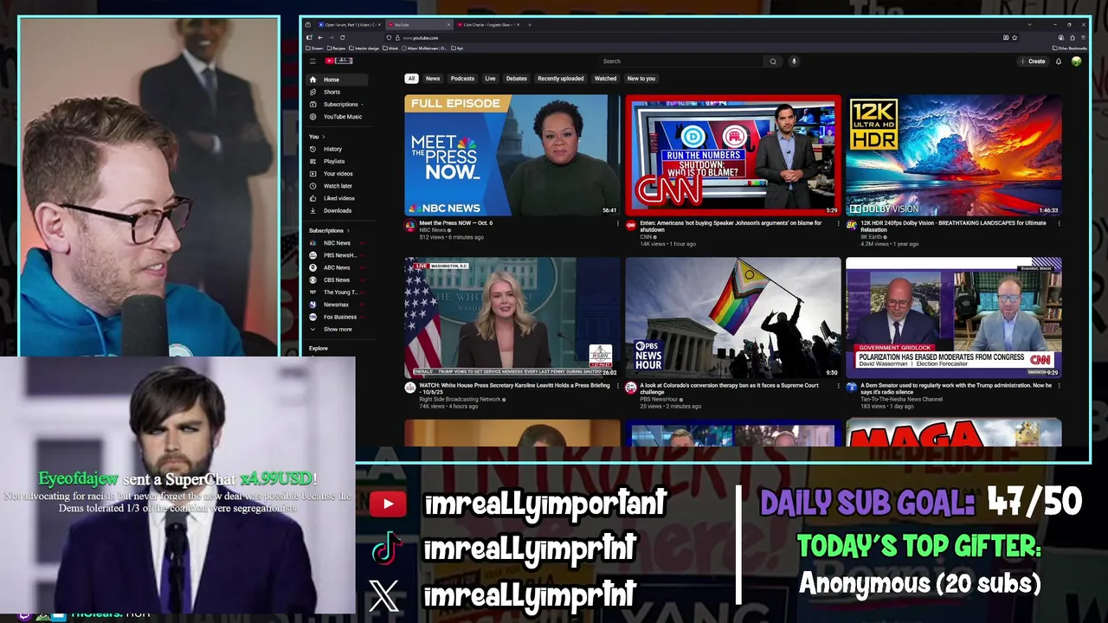Image resolution: width=1108 pixels, height=623 pixels.
Task: Open the Newsmax subscription channel
Action: click(338, 305)
